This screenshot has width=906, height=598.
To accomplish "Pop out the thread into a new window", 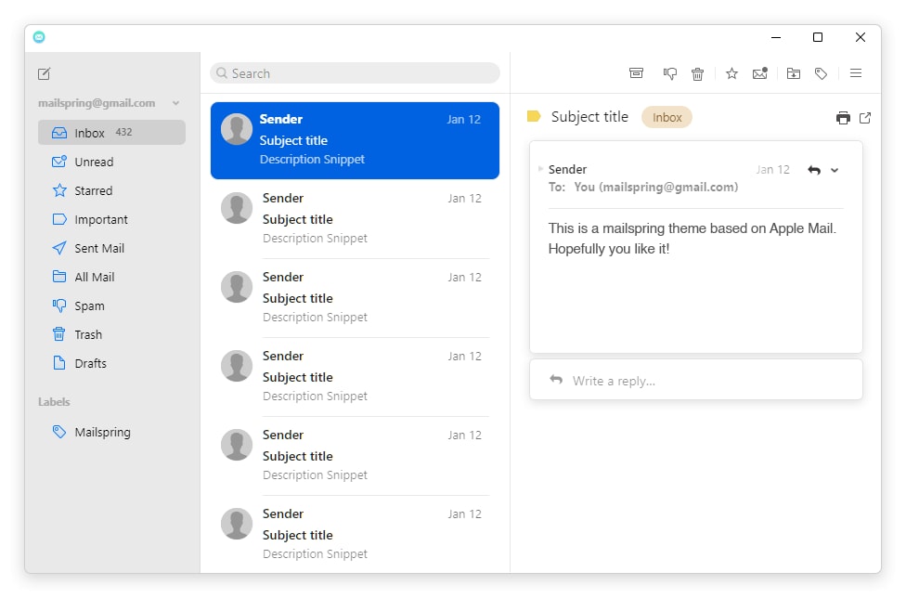I will click(x=865, y=118).
